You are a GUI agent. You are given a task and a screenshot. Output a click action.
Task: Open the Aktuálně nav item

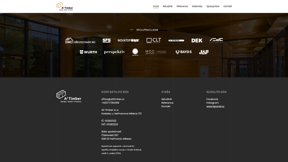tap(168, 6)
